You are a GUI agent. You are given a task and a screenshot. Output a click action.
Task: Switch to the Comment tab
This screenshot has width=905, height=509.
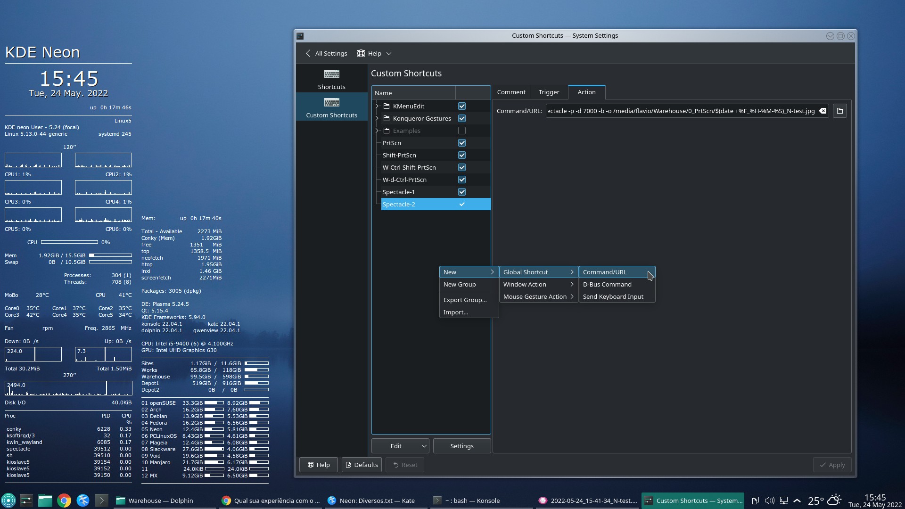click(511, 92)
